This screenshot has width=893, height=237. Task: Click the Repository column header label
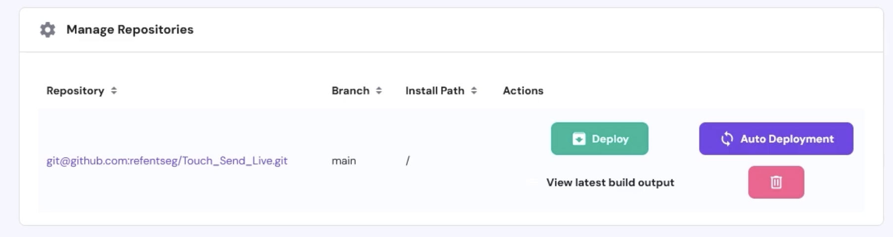click(75, 91)
